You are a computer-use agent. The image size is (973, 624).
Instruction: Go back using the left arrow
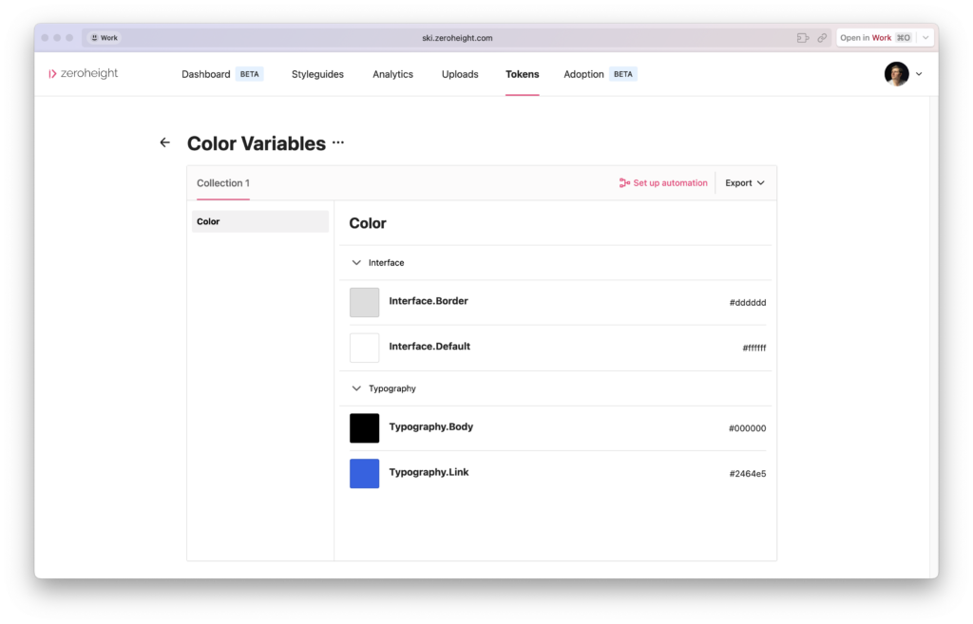tap(164, 142)
